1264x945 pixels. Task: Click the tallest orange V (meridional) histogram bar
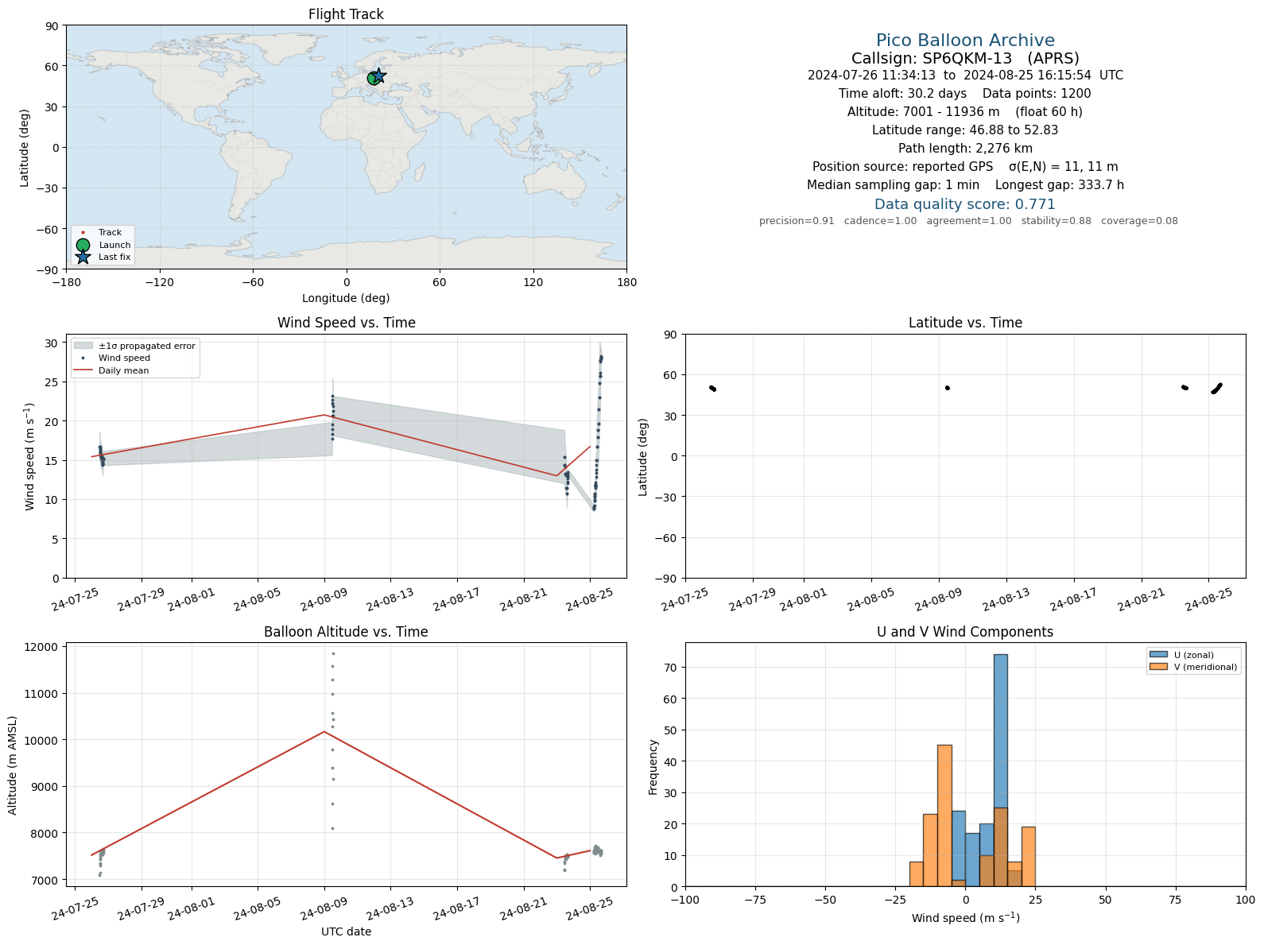[x=944, y=815]
